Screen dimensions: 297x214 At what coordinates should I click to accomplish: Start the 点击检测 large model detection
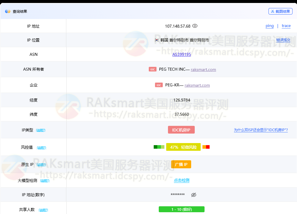pyautogui.click(x=182, y=180)
